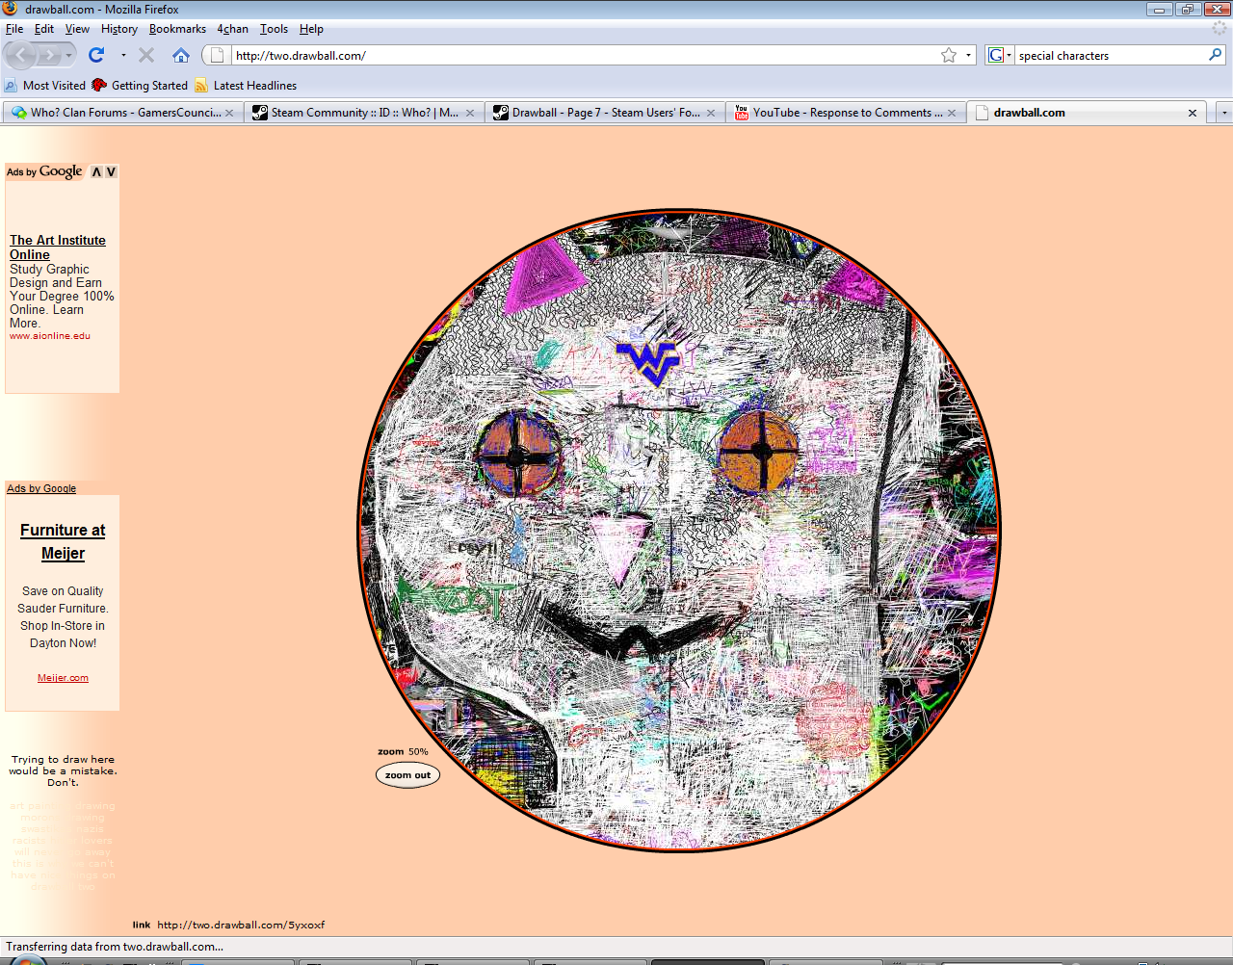Show previous Google ad with up arrow

[x=96, y=171]
